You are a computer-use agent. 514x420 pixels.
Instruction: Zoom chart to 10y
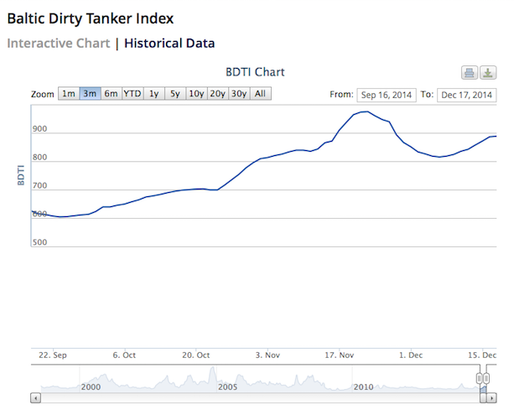click(x=196, y=94)
